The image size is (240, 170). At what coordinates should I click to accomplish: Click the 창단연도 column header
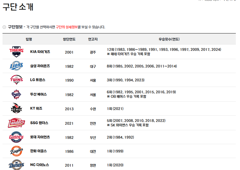(x=69, y=39)
